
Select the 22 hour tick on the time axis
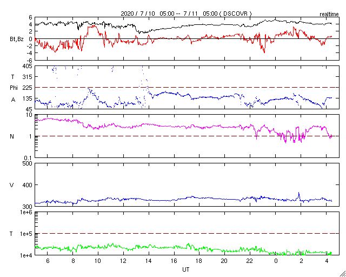tap(250, 261)
